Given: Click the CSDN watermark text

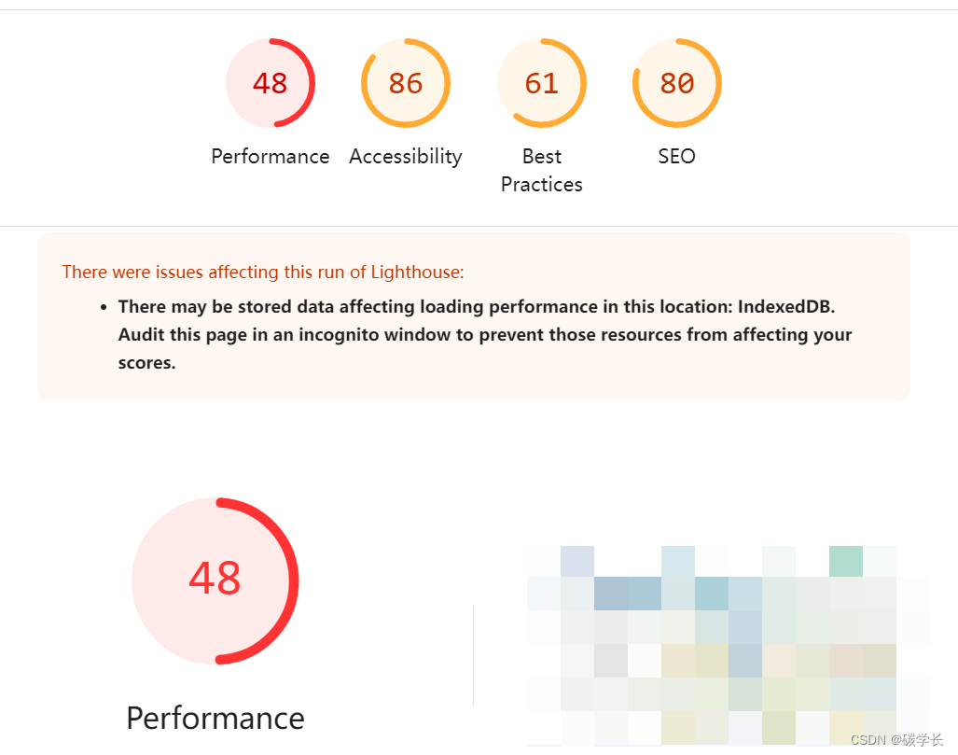Looking at the screenshot, I should pyautogui.click(x=896, y=740).
